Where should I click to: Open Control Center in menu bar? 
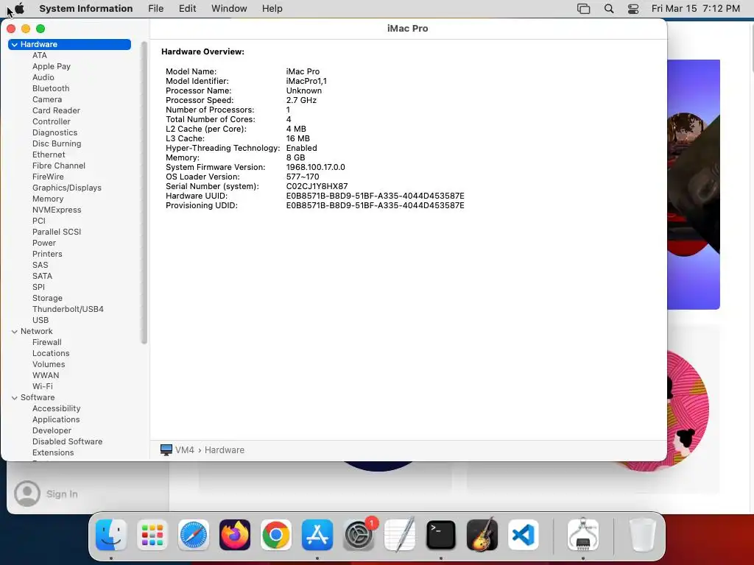pos(633,9)
